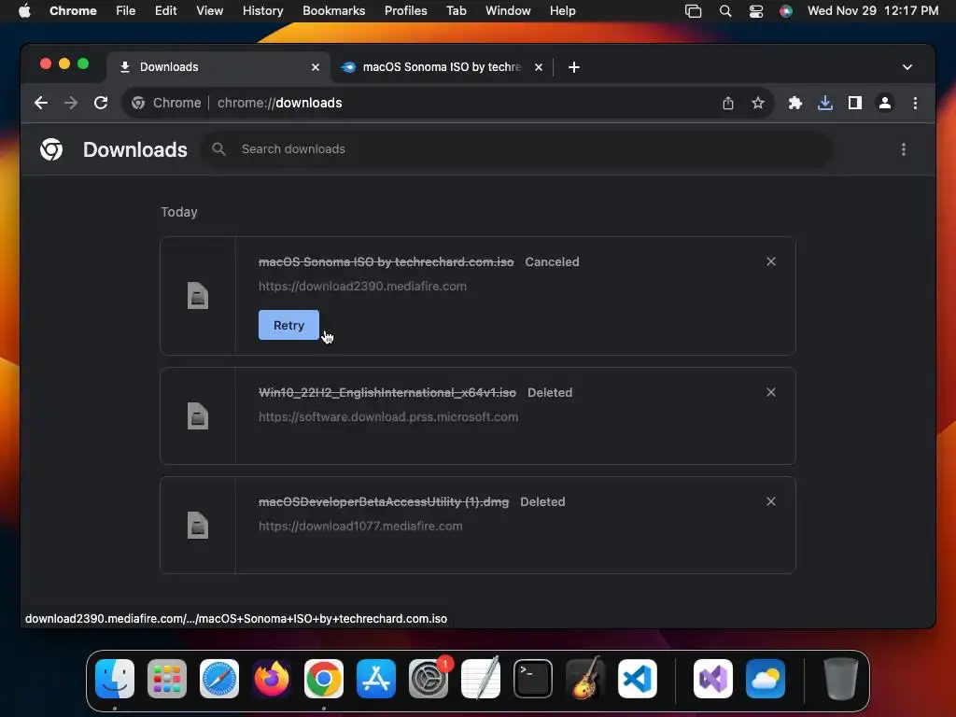
Task: Retry the canceled macOS Sonoma ISO download
Action: point(288,325)
